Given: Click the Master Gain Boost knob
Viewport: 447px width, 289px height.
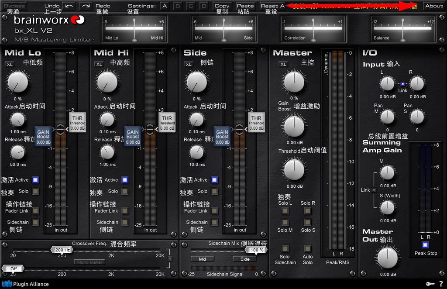Looking at the screenshot, I should click(294, 126).
